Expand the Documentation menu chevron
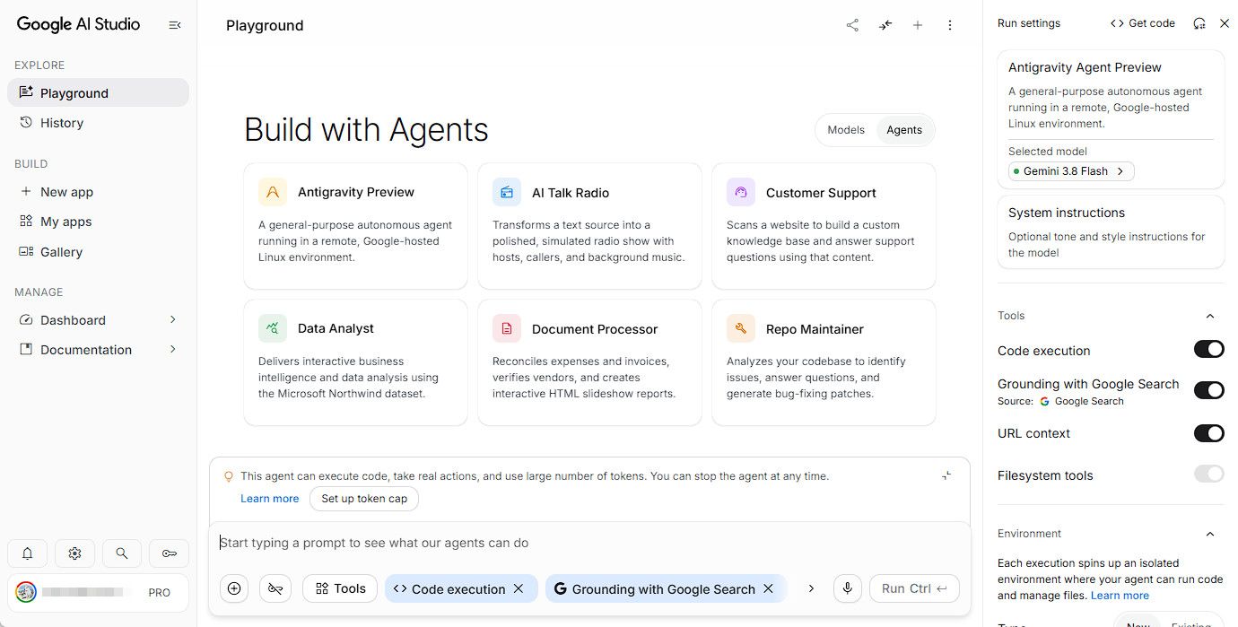 point(173,349)
